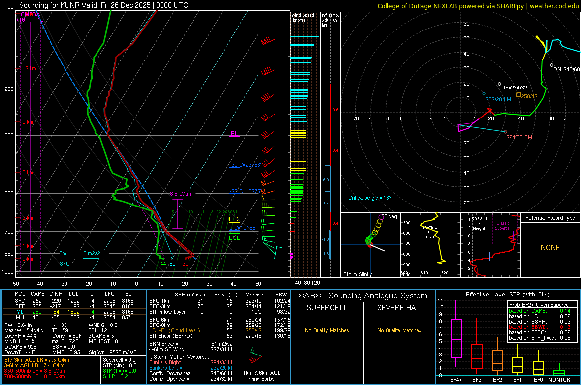
Task: Open the Storm Slinky panel
Action: [370, 245]
